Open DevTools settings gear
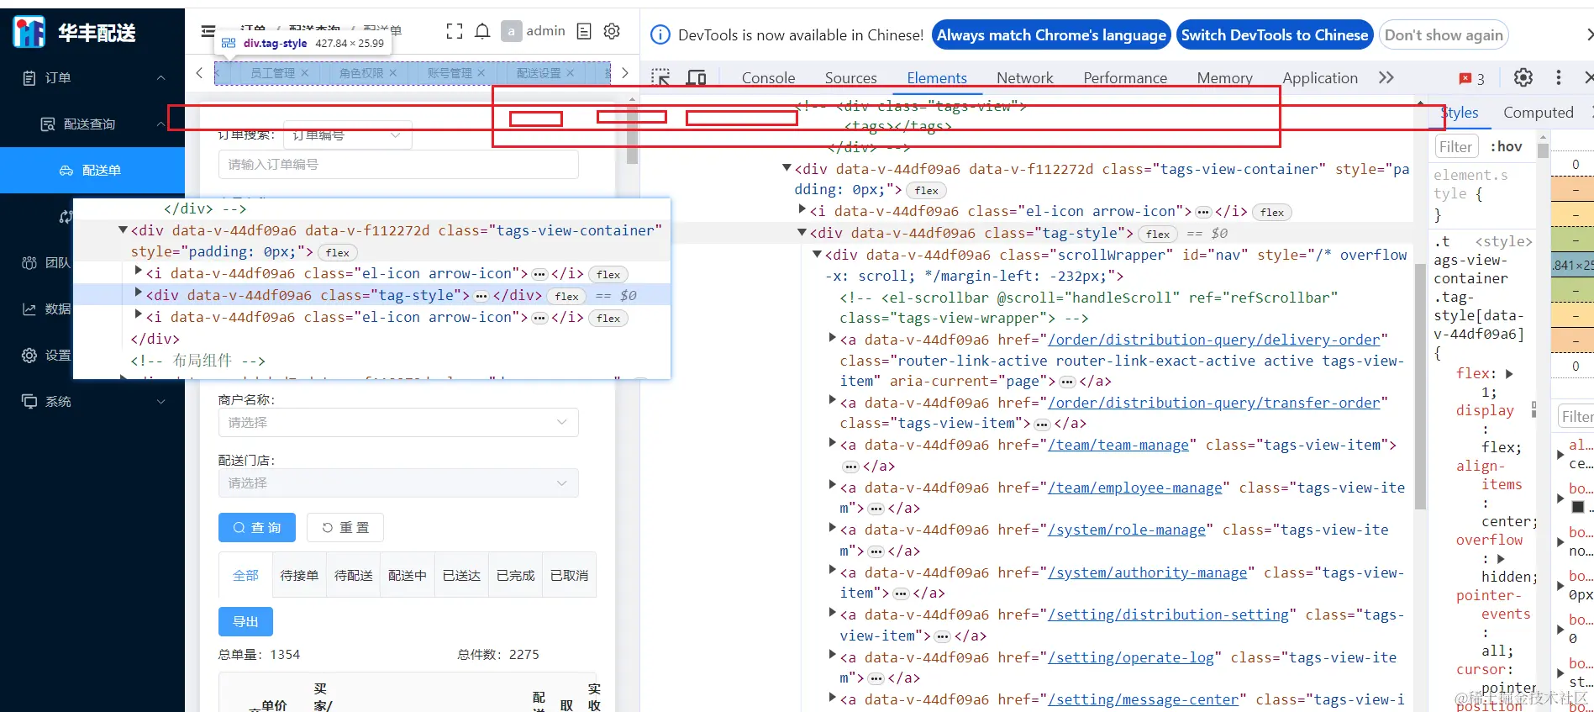The height and width of the screenshot is (712, 1594). (1523, 77)
